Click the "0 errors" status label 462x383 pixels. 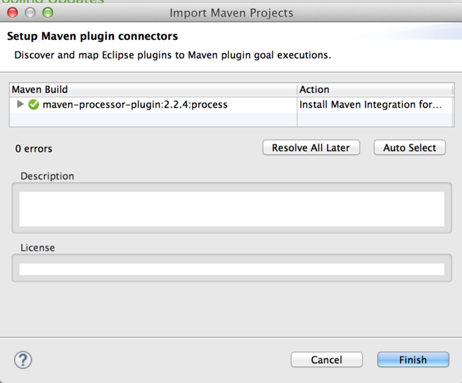coord(33,148)
